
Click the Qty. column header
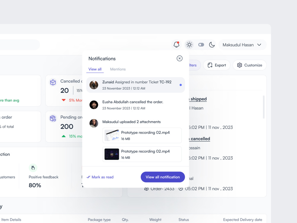point(125,220)
